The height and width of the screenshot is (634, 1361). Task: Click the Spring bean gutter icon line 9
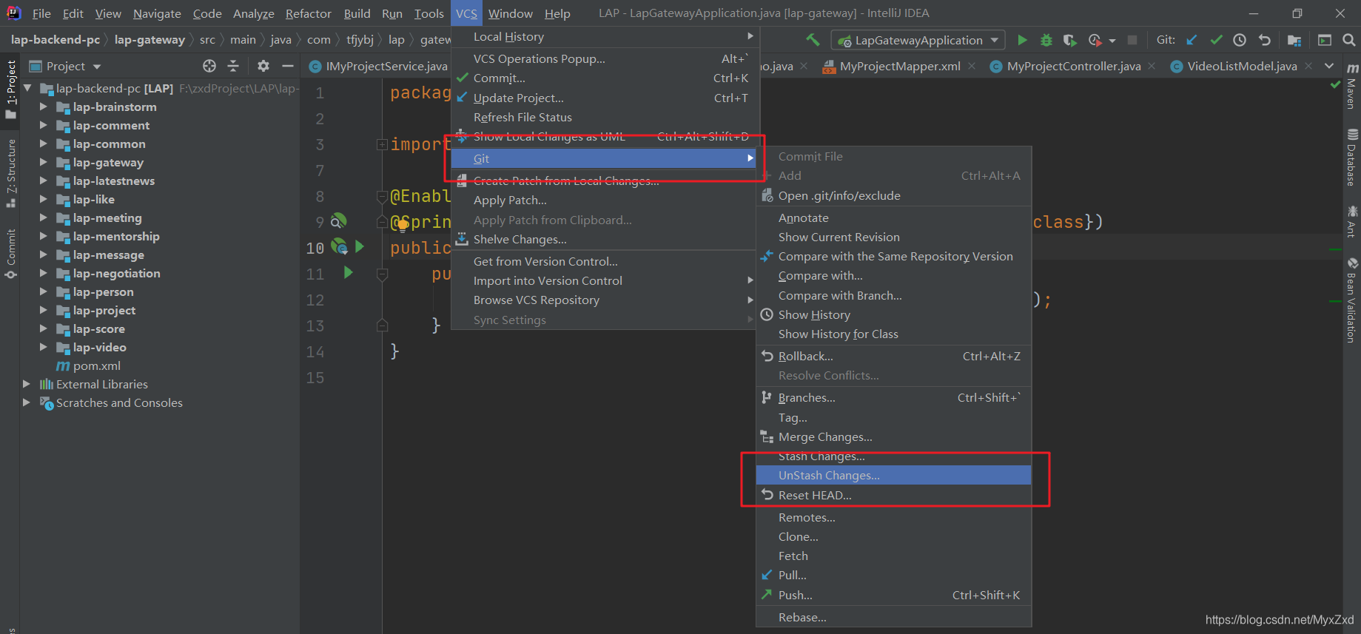[x=338, y=221]
